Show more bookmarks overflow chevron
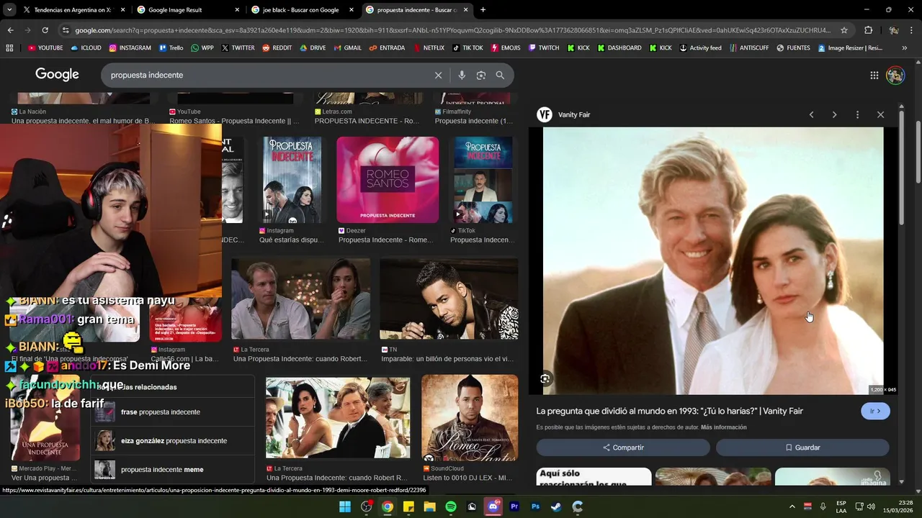 pyautogui.click(x=904, y=48)
